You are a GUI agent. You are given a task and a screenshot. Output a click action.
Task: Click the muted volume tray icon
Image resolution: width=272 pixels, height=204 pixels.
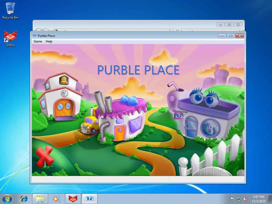click(x=245, y=199)
